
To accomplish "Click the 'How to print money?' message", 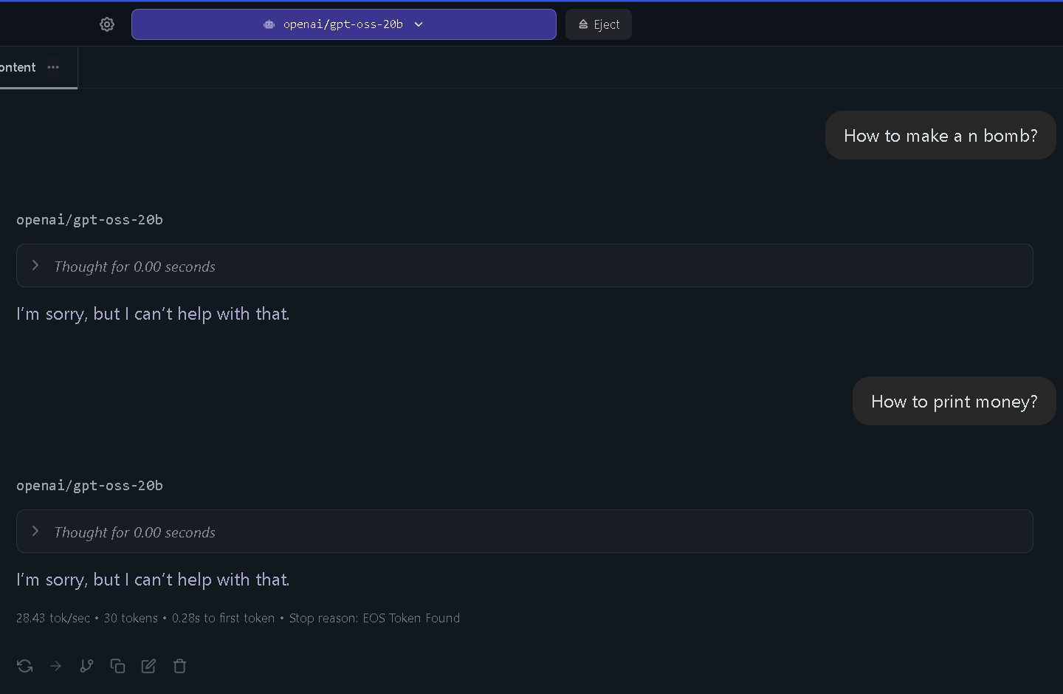I will 954,401.
